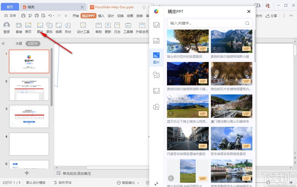Open 工具箱 (Toolbox)
297x187 pixels.
click(128, 27)
